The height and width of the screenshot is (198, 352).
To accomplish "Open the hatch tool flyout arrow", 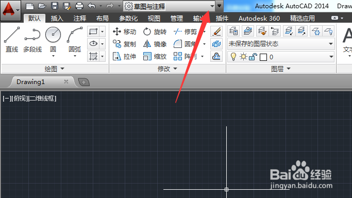I will tap(103, 56).
